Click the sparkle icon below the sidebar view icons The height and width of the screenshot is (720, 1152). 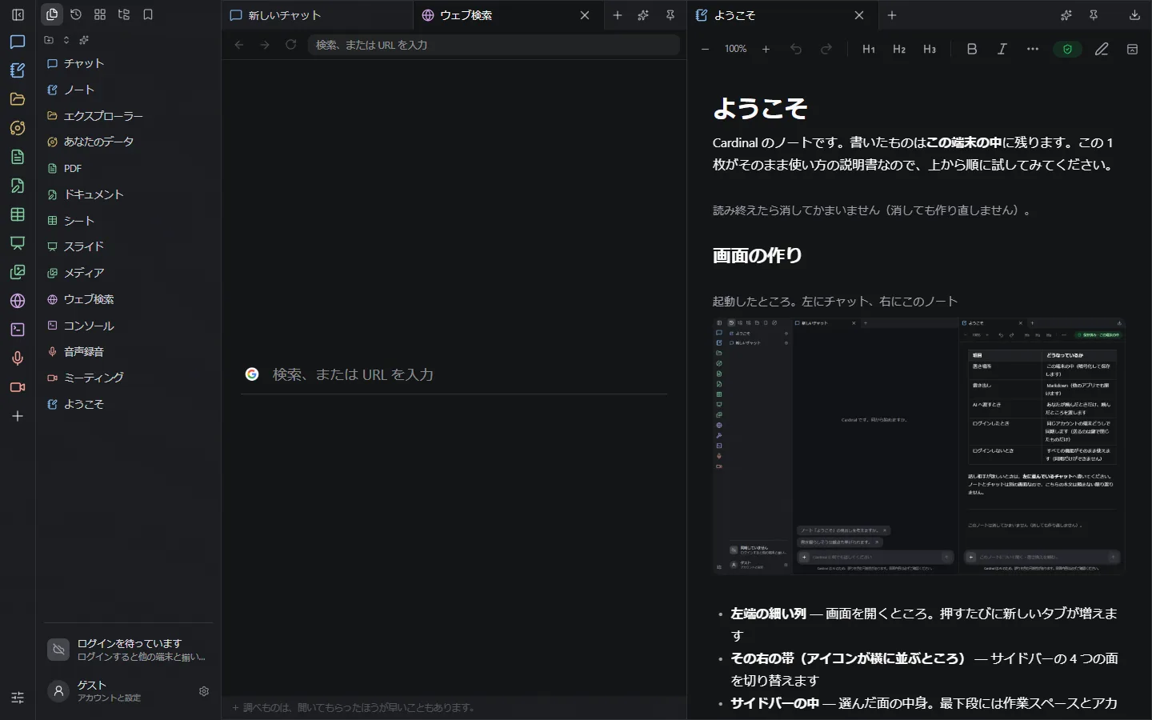[84, 40]
